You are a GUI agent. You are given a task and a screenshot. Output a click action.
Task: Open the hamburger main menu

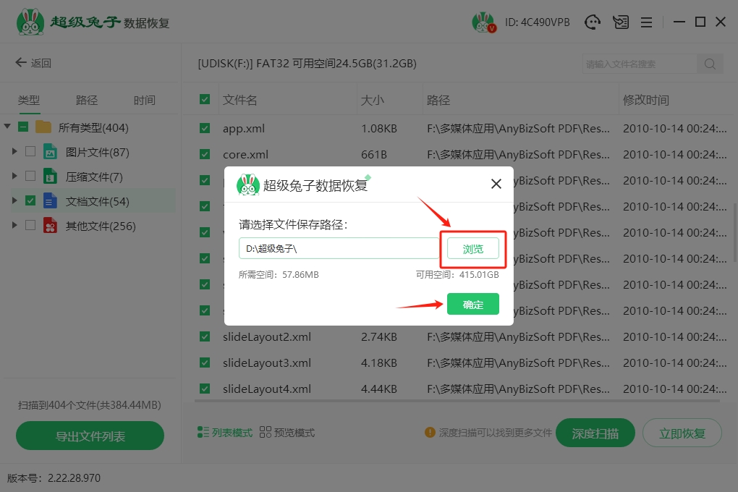click(x=646, y=22)
